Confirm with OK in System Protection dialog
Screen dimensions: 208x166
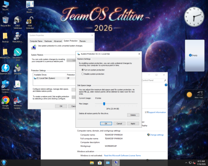106,124
